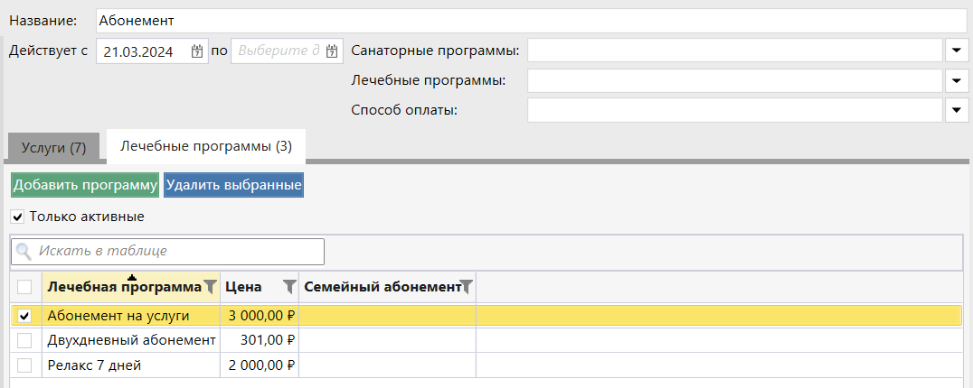Check the Двухдневный абонемент row checkbox
Viewport: 973px width, 388px height.
[x=24, y=340]
